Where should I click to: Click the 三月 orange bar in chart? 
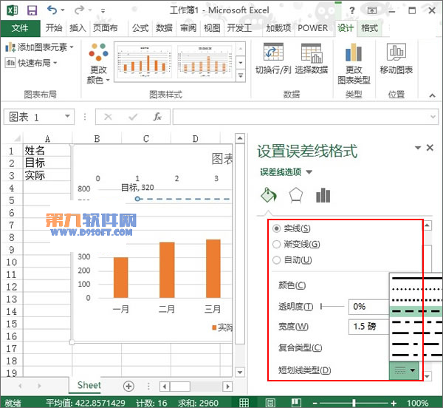point(213,268)
